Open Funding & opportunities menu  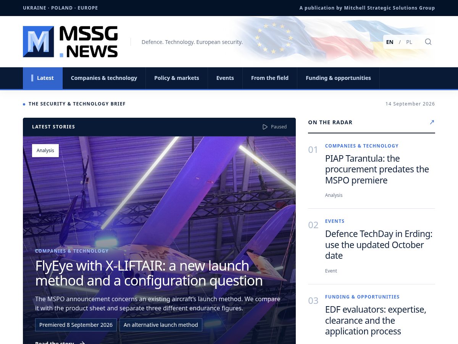click(338, 78)
